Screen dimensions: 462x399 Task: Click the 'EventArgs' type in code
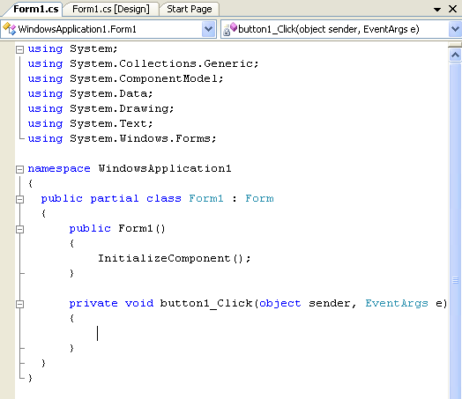[397, 303]
